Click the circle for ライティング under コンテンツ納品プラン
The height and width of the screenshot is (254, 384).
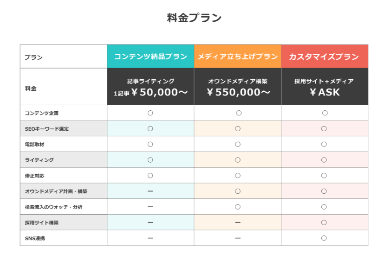pos(150,160)
